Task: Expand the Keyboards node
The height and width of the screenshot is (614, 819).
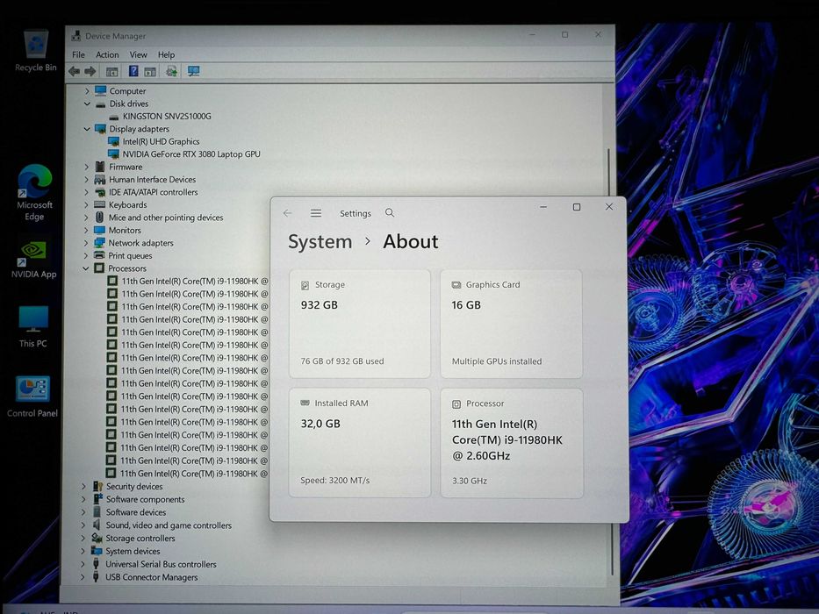Action: tap(86, 205)
